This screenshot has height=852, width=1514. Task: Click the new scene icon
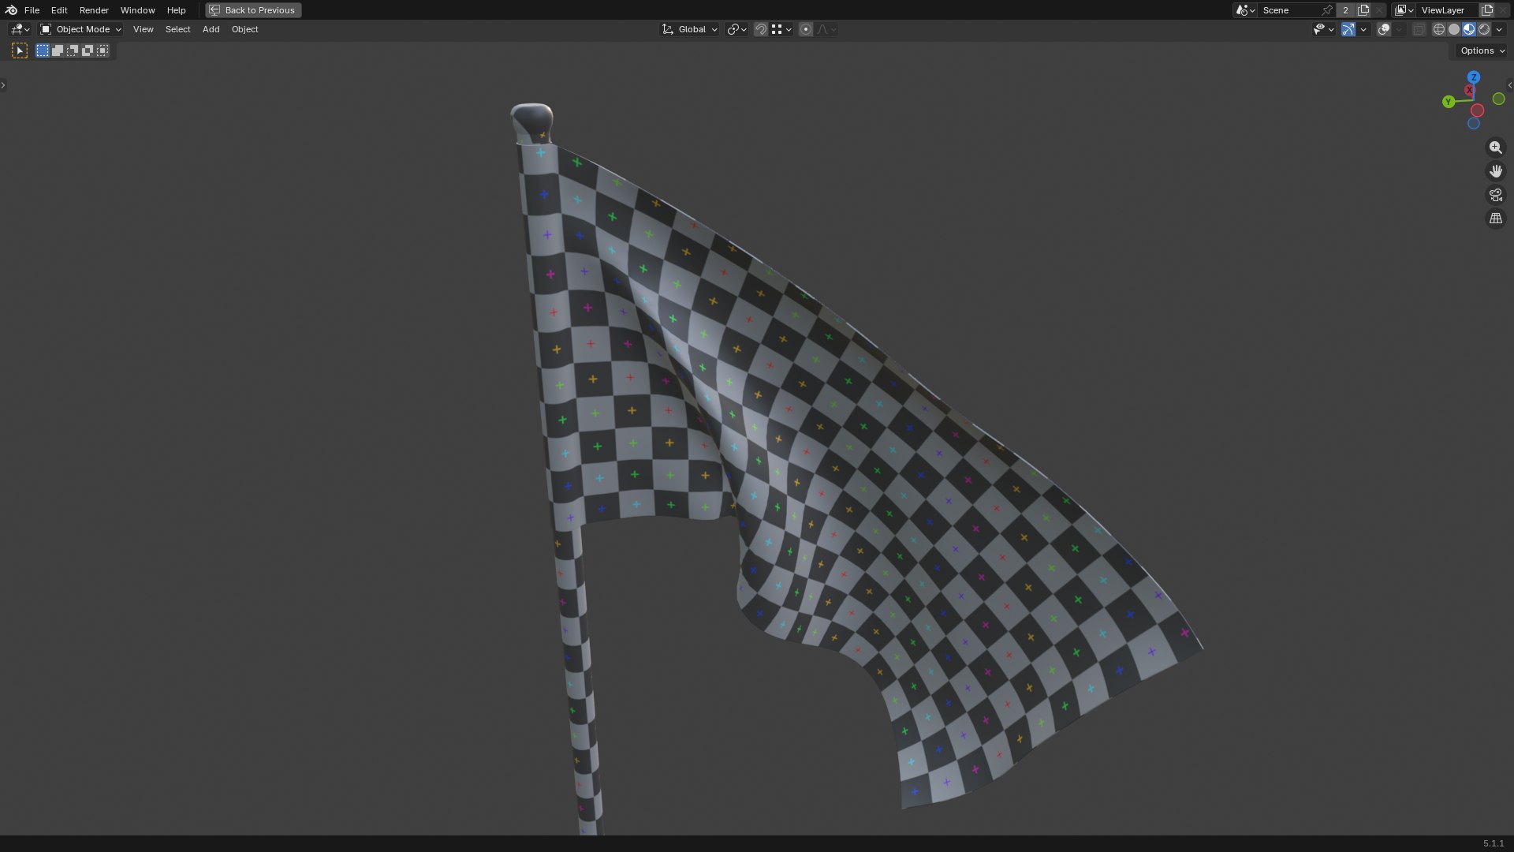1363,10
